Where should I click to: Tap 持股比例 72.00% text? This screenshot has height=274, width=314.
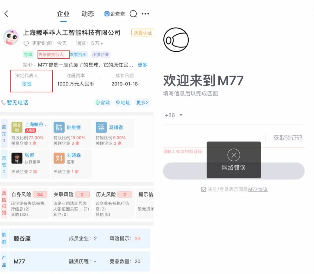27,138
